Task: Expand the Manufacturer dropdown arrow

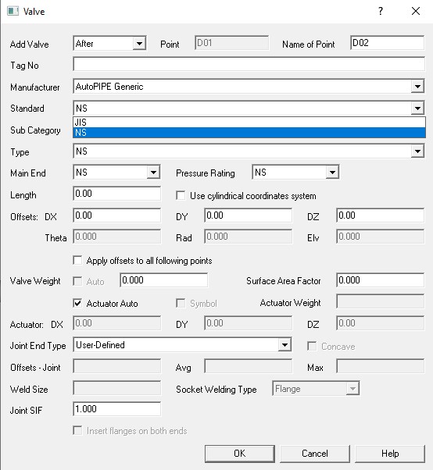Action: point(417,87)
